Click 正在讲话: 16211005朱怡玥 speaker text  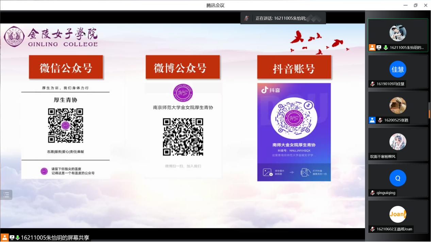pos(281,18)
